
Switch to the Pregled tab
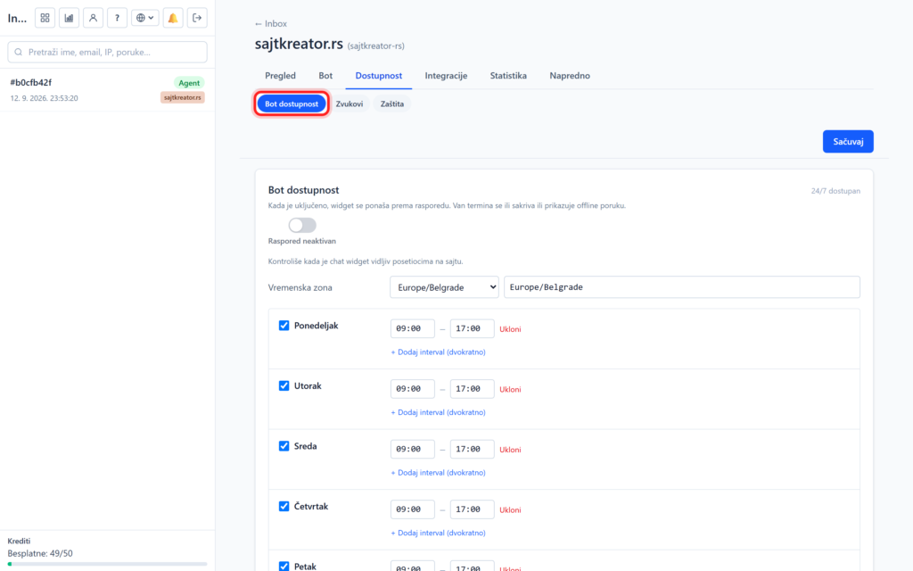pyautogui.click(x=280, y=76)
